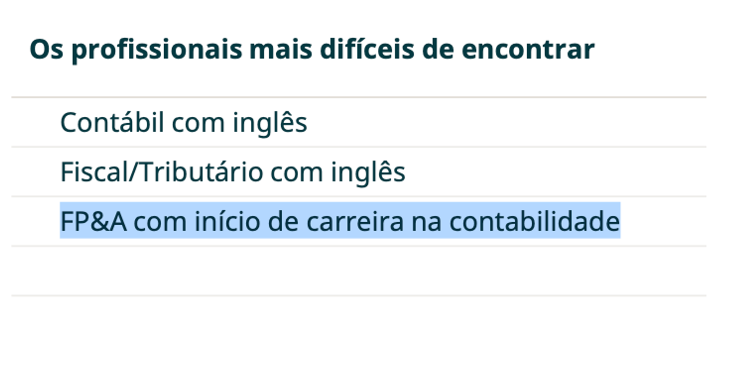Click the heading "Os profissionais mais difíceis de encontrar"

(312, 49)
